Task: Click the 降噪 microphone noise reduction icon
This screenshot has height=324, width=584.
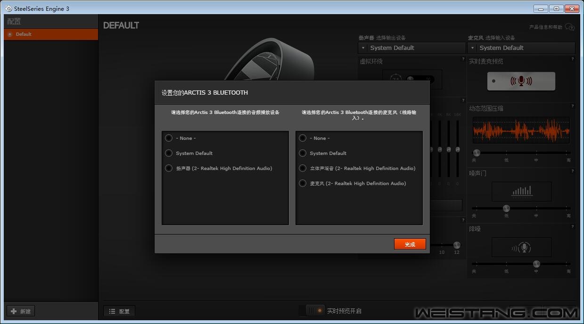Action: point(521,247)
